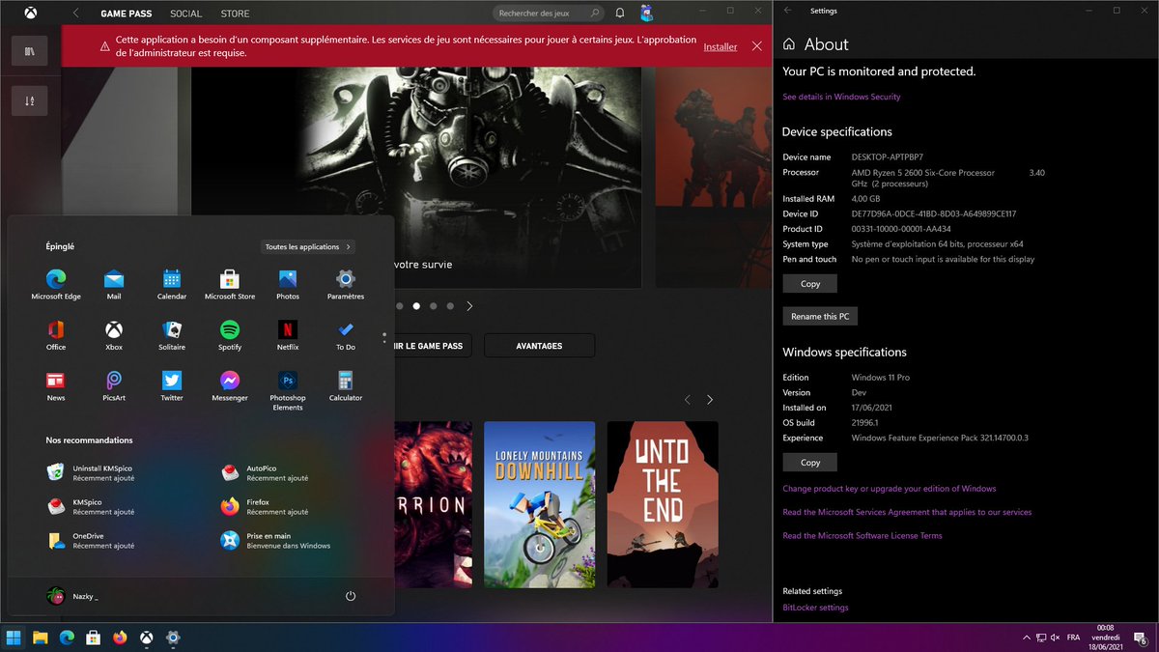Open Xbox profile avatar

click(647, 14)
